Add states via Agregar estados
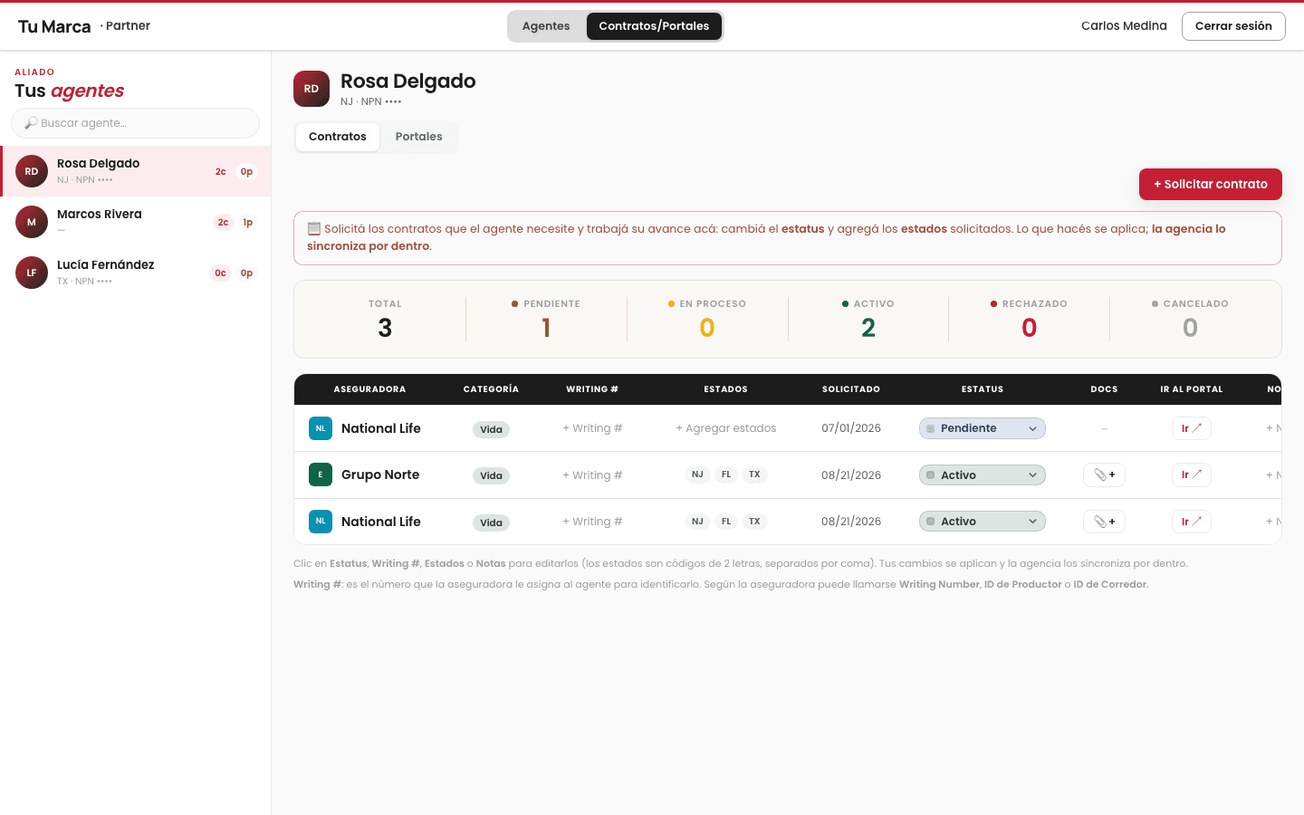 726,428
